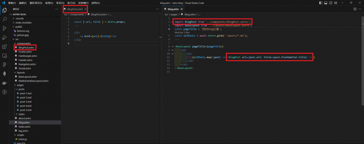The width and height of the screenshot is (364, 144).
Task: Open BlogPost.astro in file tree
Action: coord(26,48)
